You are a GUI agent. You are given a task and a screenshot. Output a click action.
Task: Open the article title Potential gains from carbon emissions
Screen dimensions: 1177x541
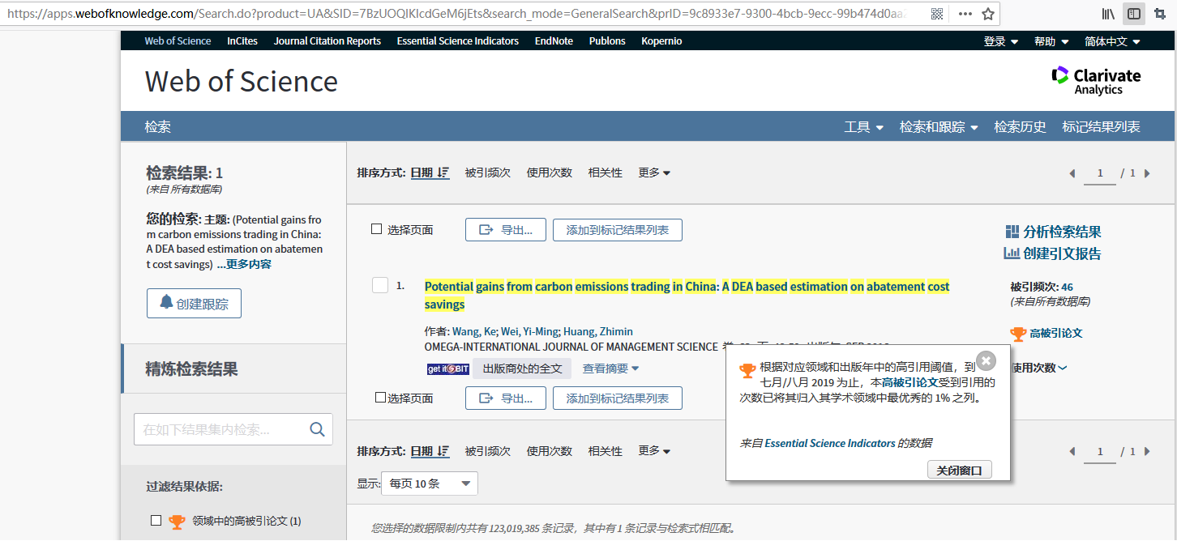[687, 296]
